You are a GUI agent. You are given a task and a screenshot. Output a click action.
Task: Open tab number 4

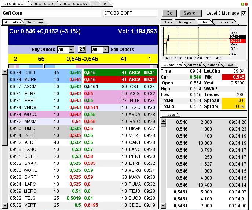(95, 4)
